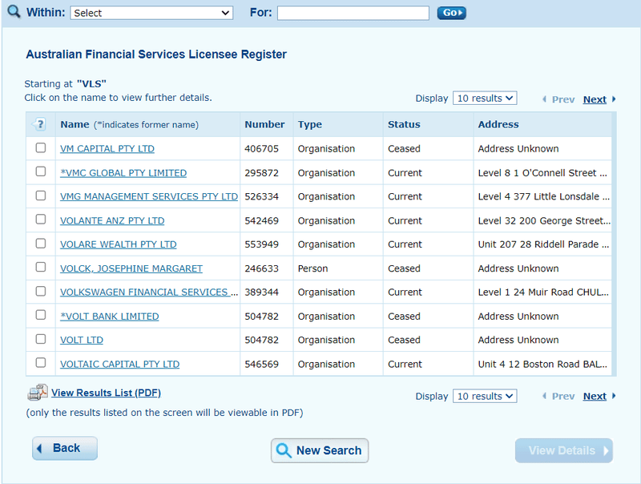641x484 pixels.
Task: Open VOLTAIC CAPITAL PTY LTD link
Action: (119, 365)
